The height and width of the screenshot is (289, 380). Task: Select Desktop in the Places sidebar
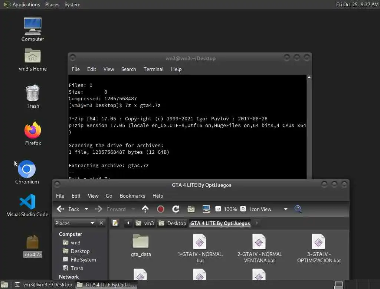pyautogui.click(x=76, y=251)
